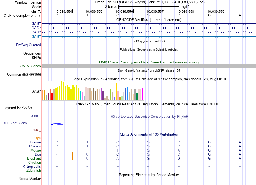
Task: Click the blue PhyloP G conservation logo
Action: point(57,125)
